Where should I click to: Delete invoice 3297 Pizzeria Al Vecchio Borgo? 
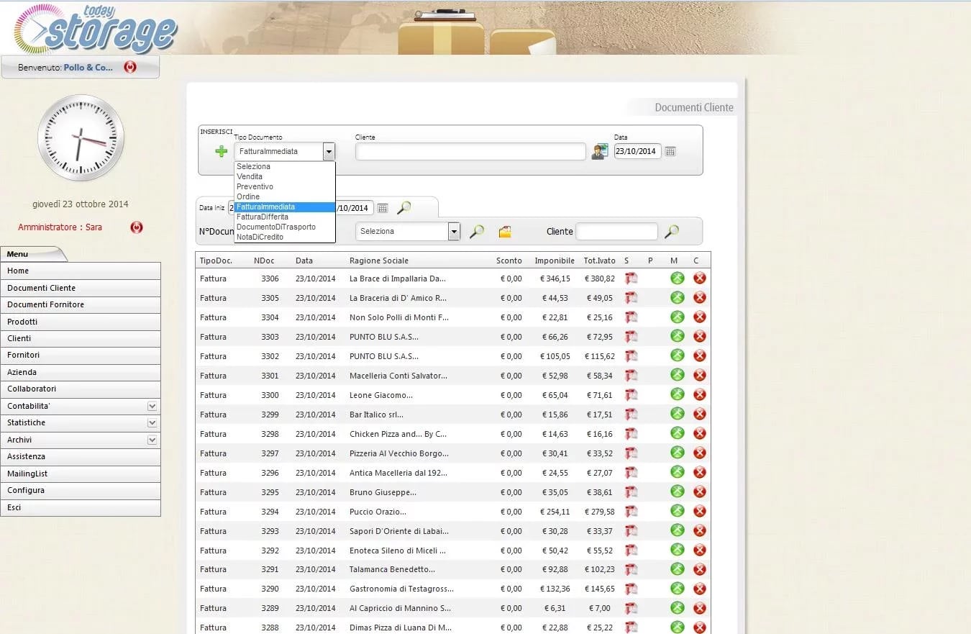click(x=699, y=453)
